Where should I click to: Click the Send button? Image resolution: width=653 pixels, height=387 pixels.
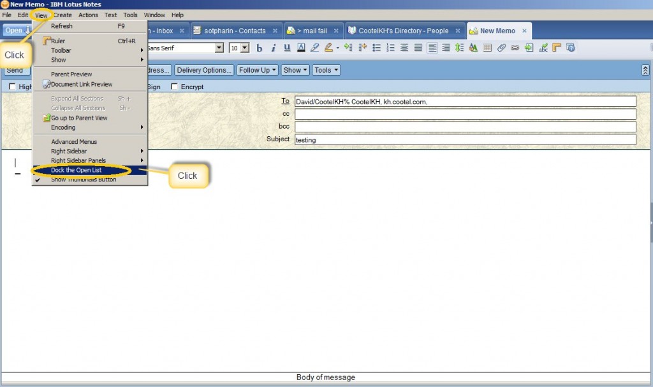pos(15,70)
